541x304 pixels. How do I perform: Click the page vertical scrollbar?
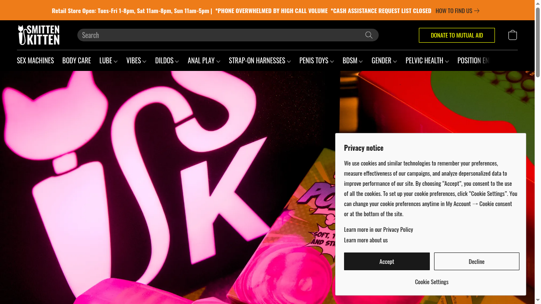538,152
